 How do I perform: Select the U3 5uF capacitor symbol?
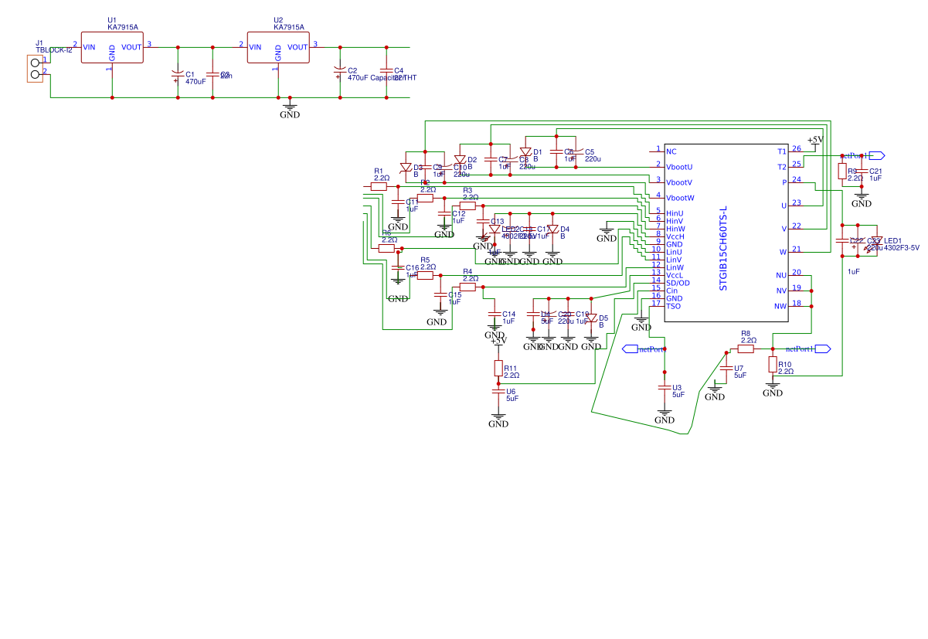coord(665,389)
